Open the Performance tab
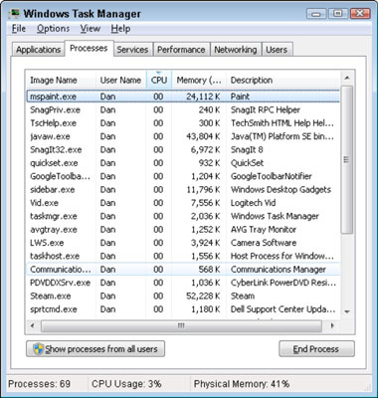This screenshot has height=398, width=378. coord(181,50)
